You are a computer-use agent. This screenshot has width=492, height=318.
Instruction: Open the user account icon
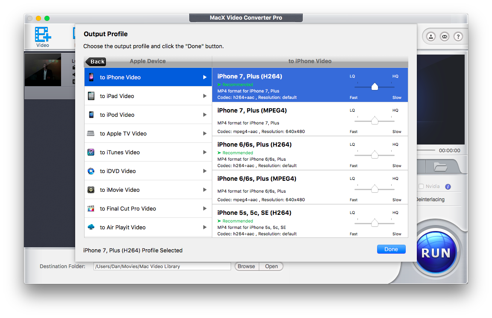[431, 37]
